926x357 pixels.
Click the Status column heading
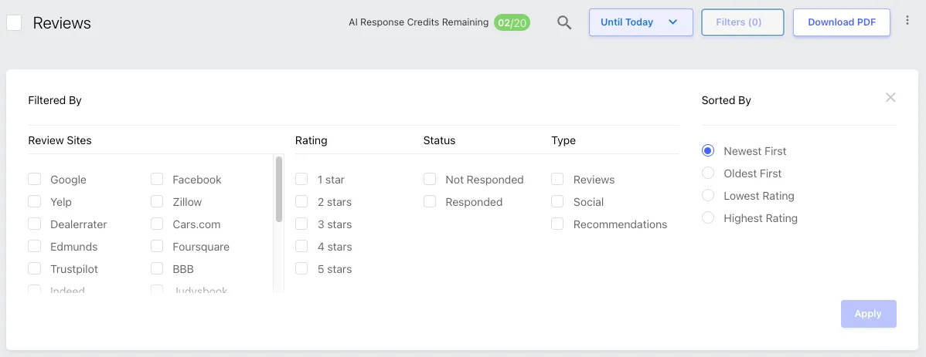coord(439,140)
